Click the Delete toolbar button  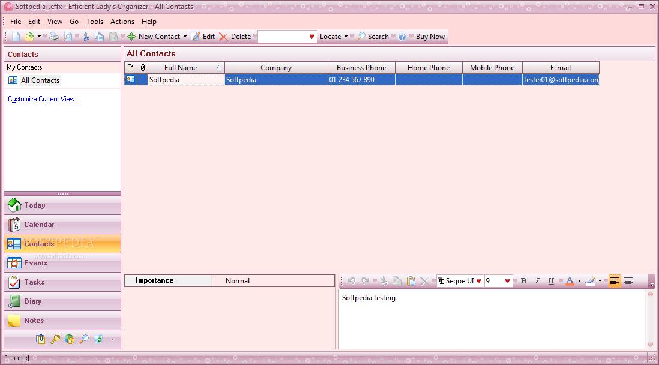[x=235, y=37]
